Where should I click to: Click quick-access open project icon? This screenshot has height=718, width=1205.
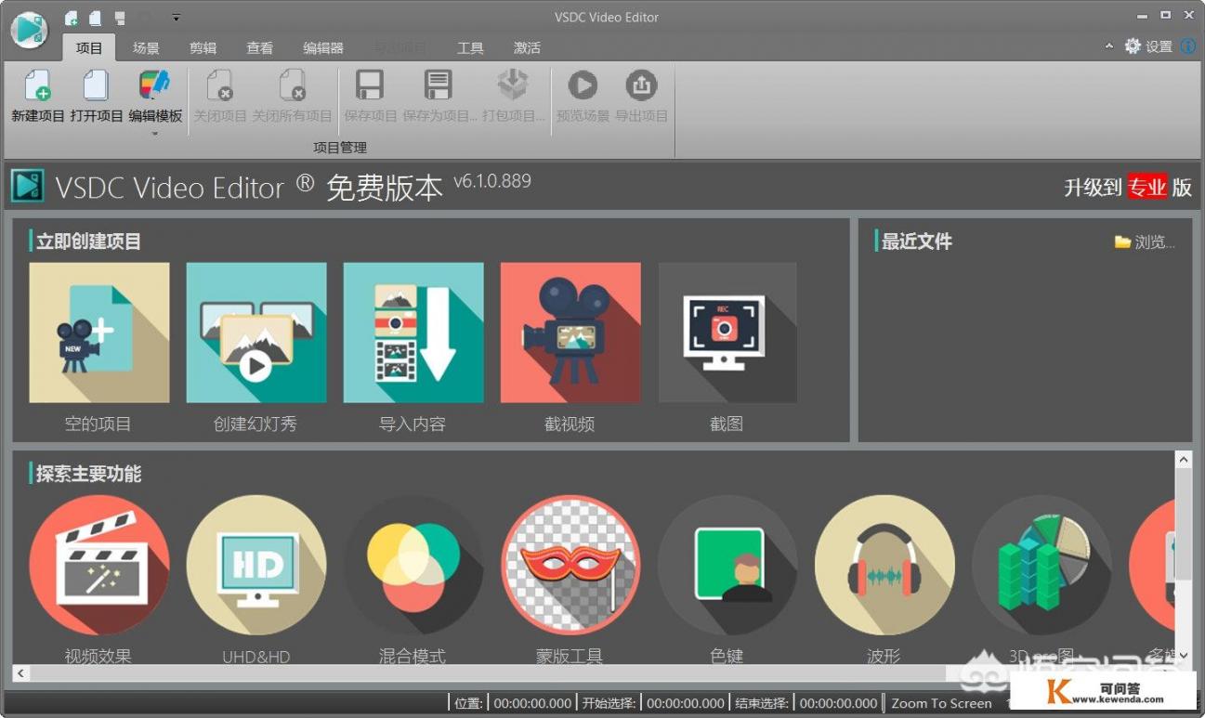[x=96, y=18]
